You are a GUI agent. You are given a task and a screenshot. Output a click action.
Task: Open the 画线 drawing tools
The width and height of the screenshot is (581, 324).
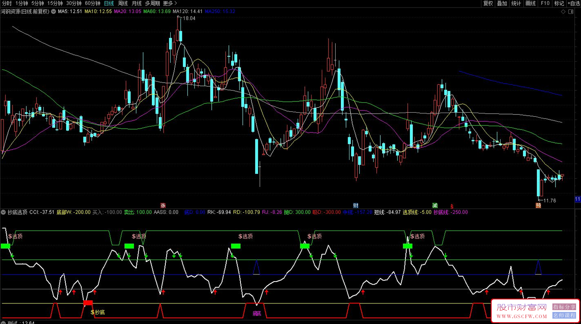tap(530, 3)
